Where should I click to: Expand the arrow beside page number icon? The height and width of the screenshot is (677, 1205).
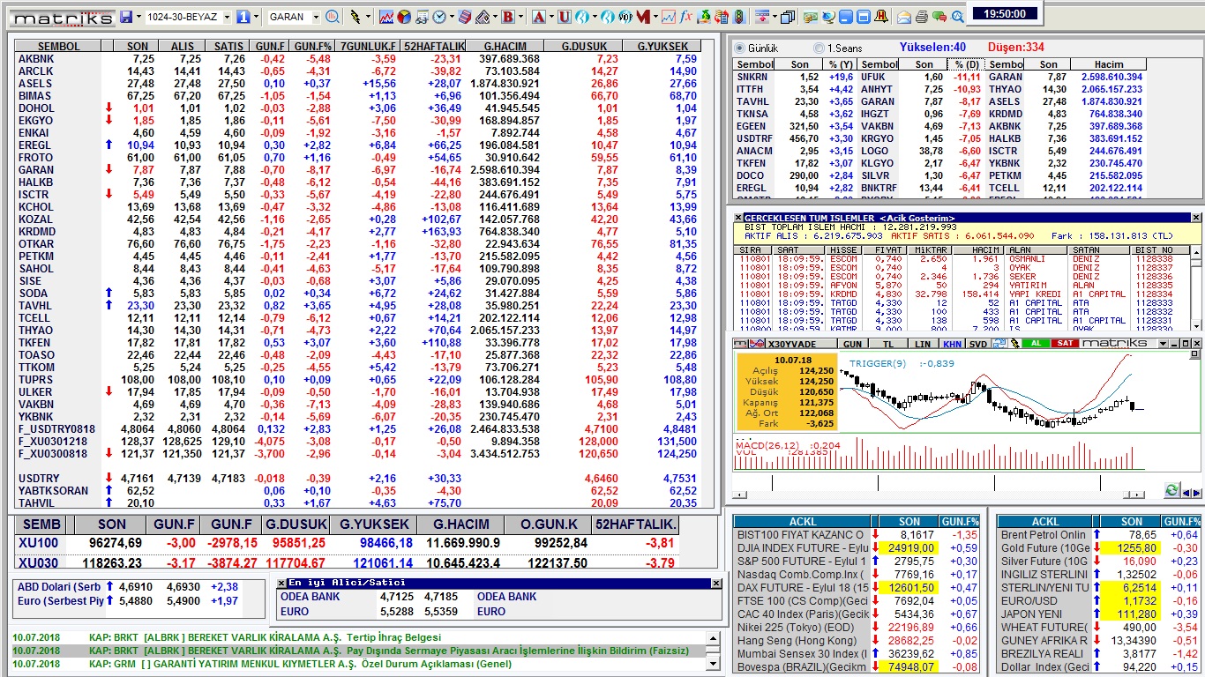click(x=256, y=17)
